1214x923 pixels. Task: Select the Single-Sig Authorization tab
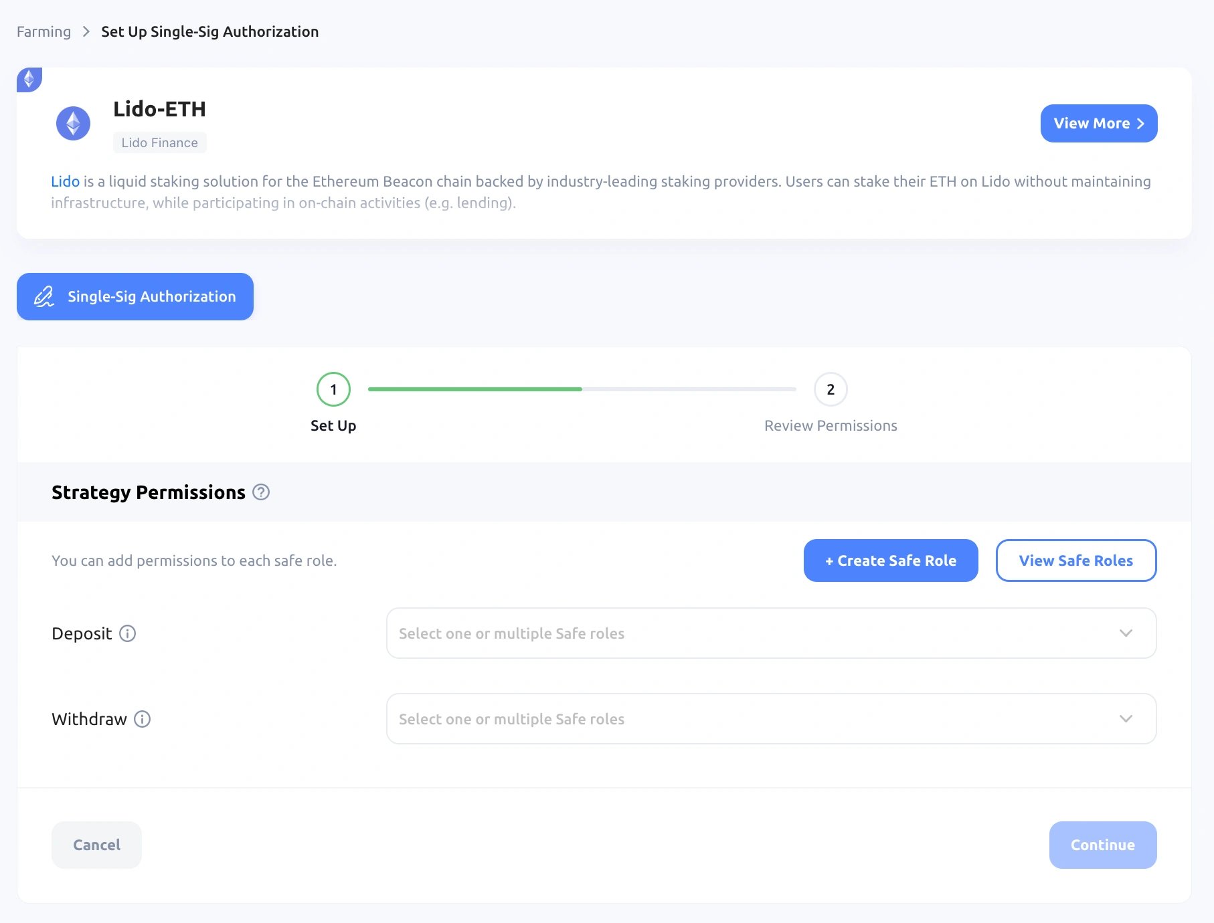point(135,296)
